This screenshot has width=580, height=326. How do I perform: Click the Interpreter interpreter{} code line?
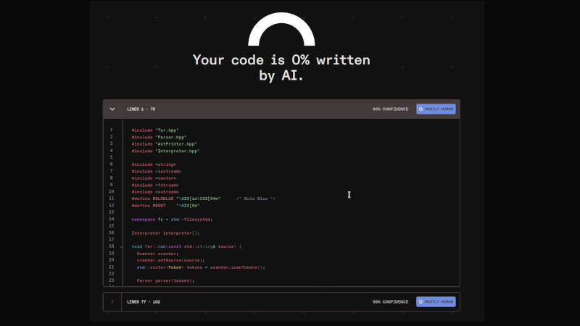point(165,233)
